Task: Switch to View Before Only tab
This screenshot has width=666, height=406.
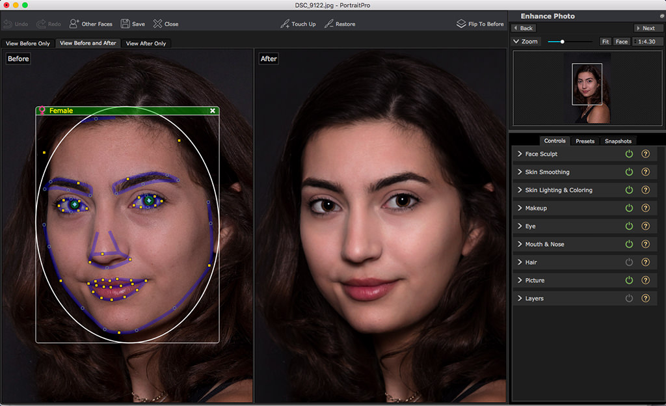Action: click(28, 44)
